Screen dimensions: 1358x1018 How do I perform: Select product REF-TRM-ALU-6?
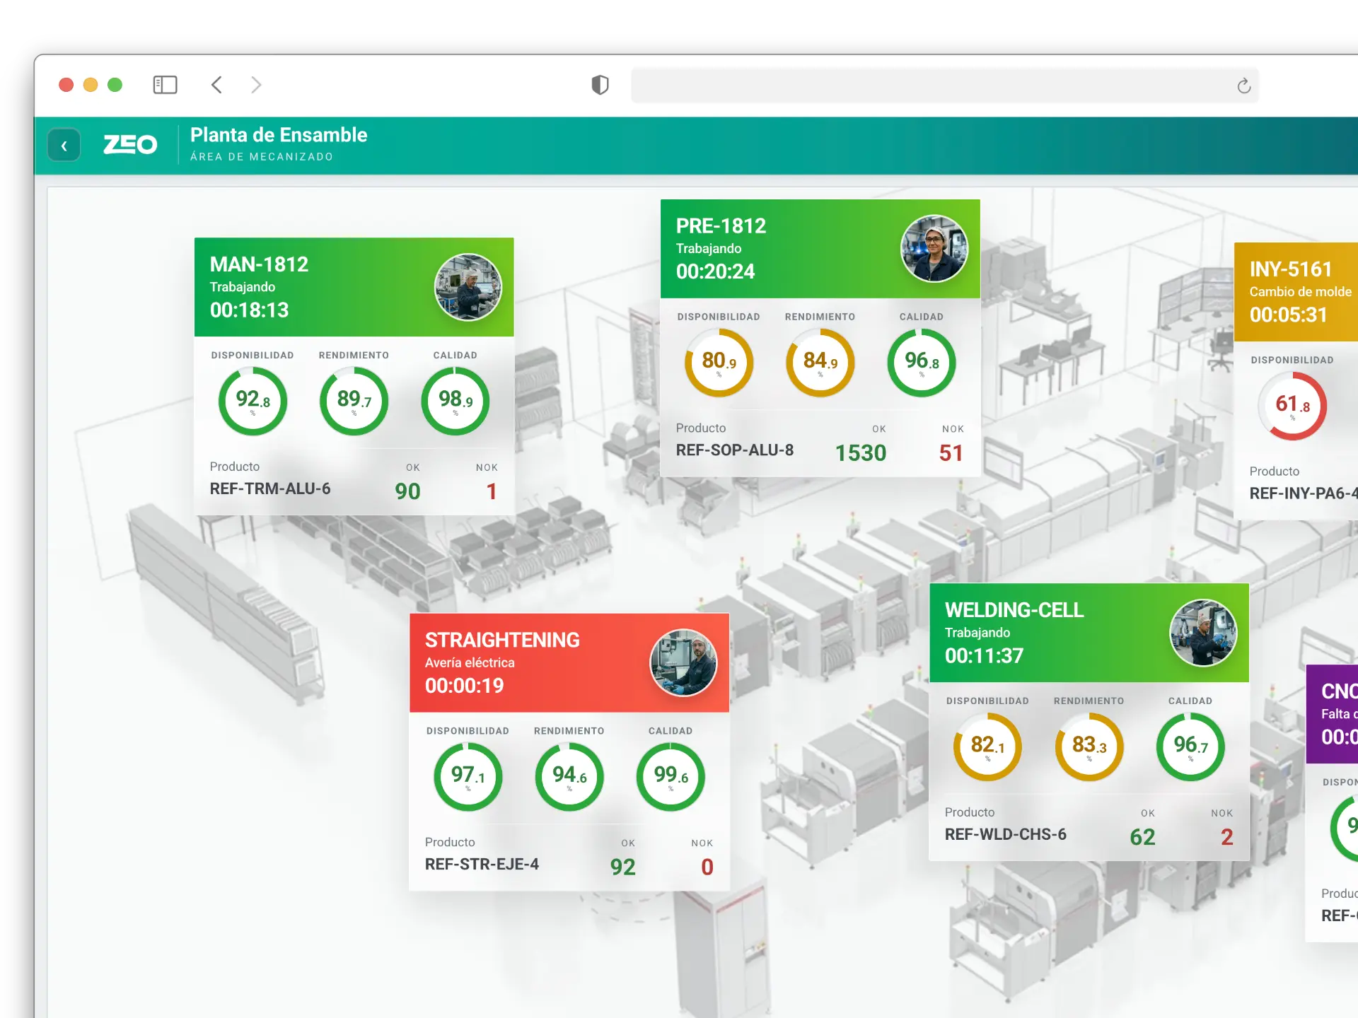coord(270,488)
